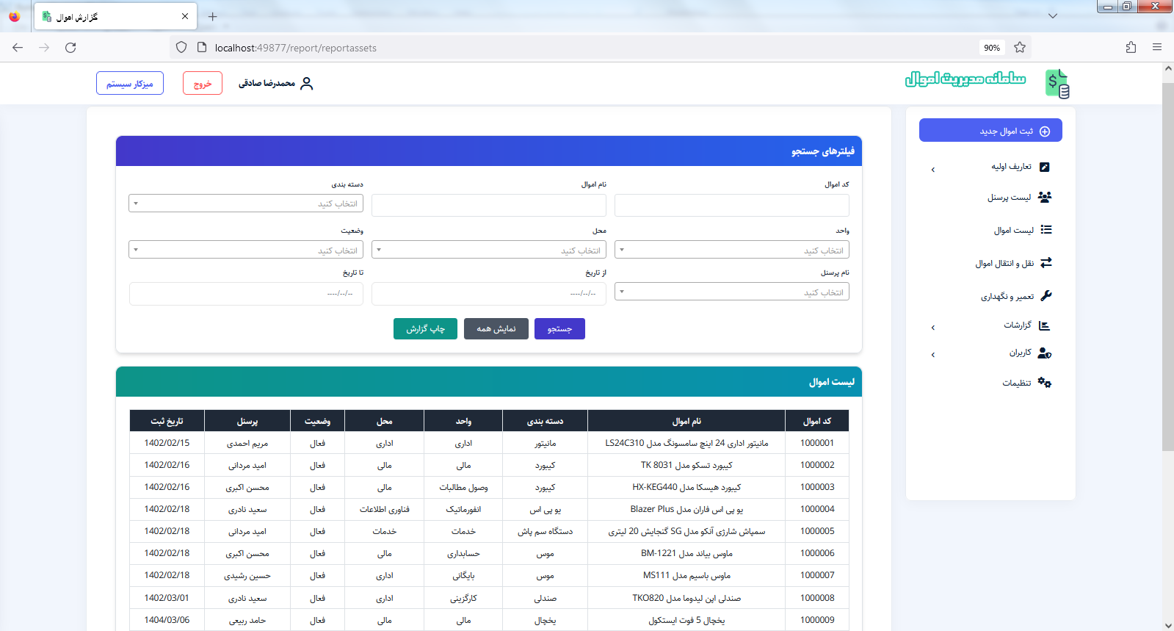Open the لیست پرسنل menu item
Screen dimensions: 1174x631
click(x=1009, y=198)
